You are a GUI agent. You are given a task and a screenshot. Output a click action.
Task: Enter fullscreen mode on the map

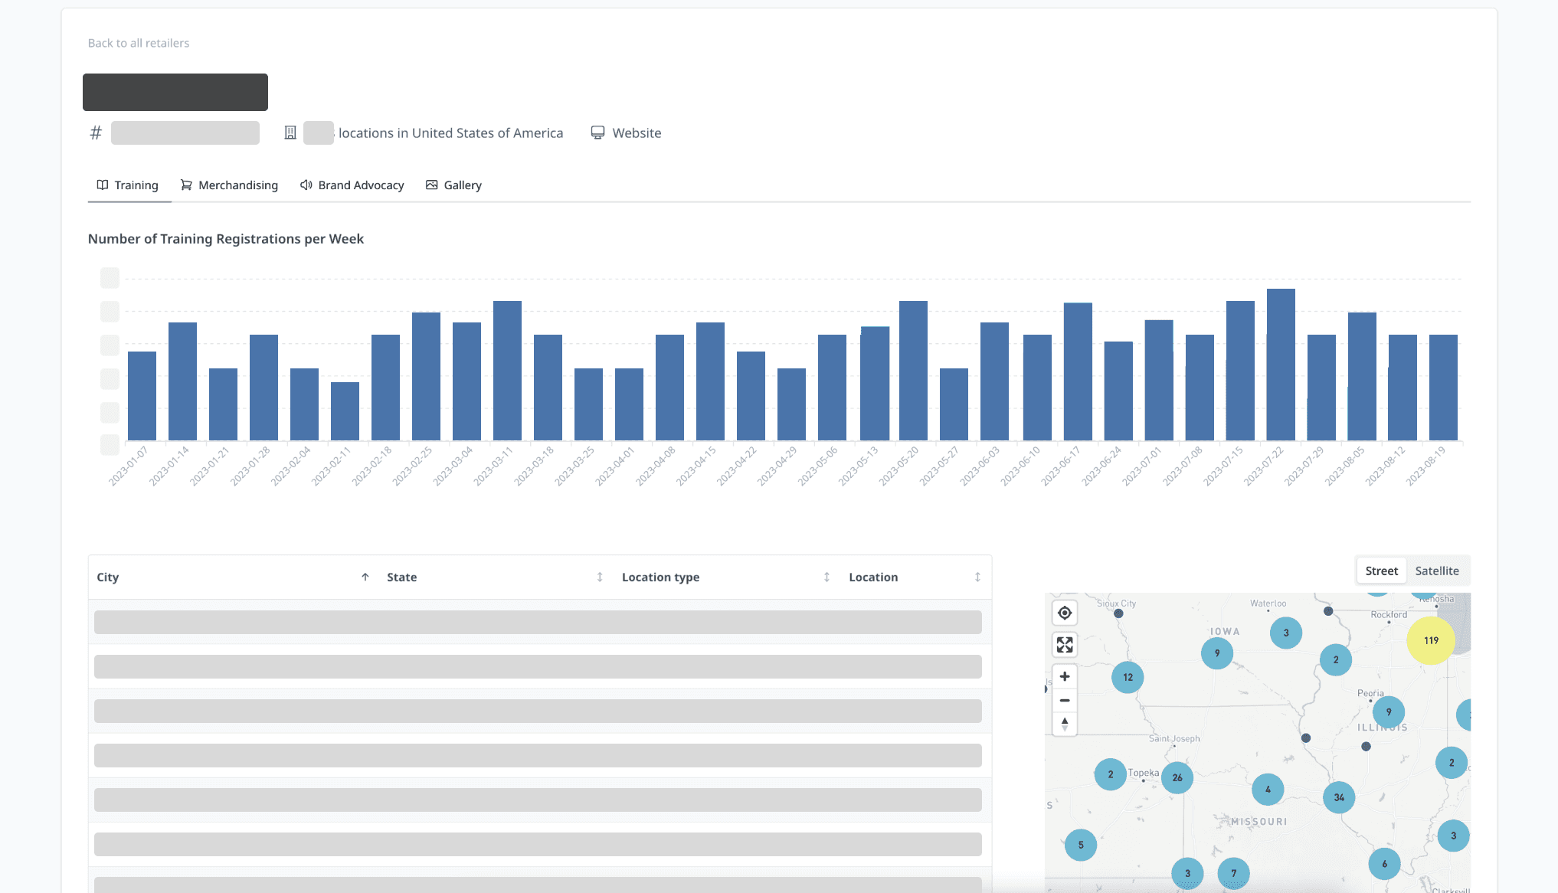pos(1065,644)
